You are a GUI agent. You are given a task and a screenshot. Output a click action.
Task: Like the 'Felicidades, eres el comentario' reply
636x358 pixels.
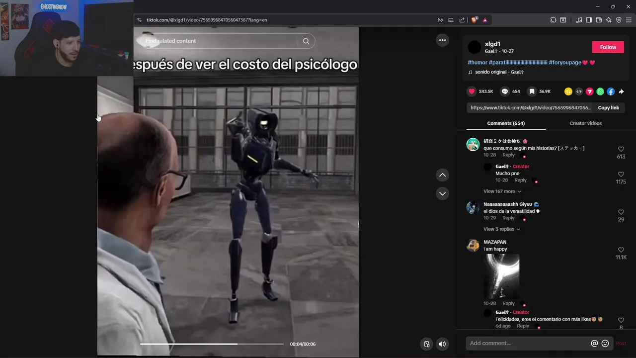[x=621, y=320]
